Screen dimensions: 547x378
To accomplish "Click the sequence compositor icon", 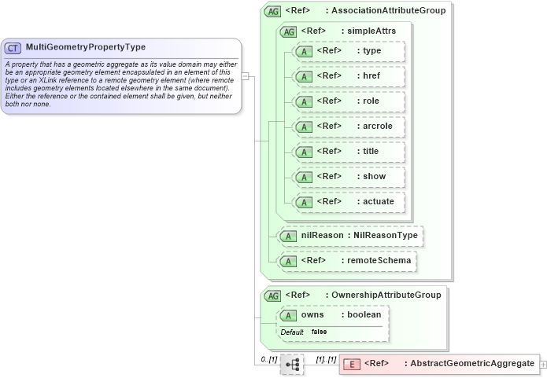I will (x=292, y=365).
